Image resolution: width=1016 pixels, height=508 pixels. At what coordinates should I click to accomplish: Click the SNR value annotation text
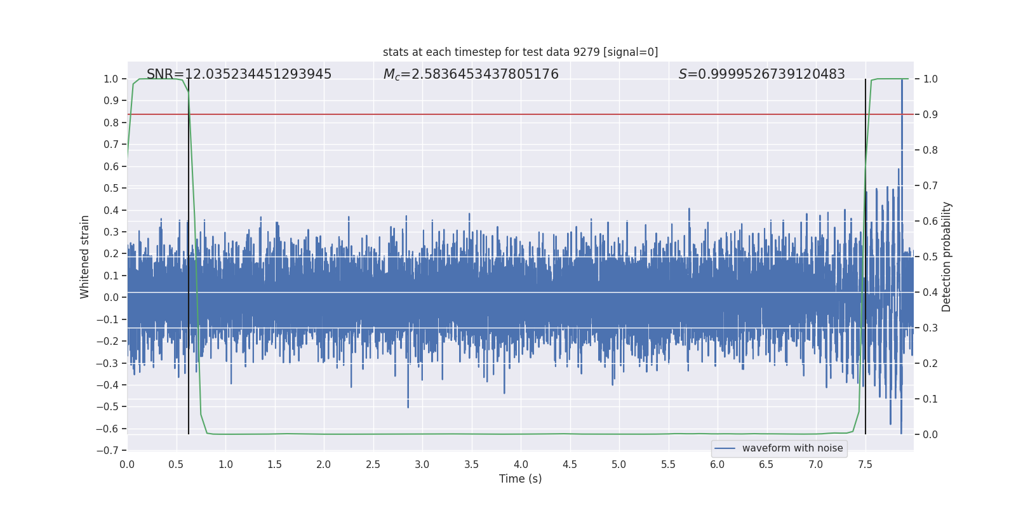(239, 74)
